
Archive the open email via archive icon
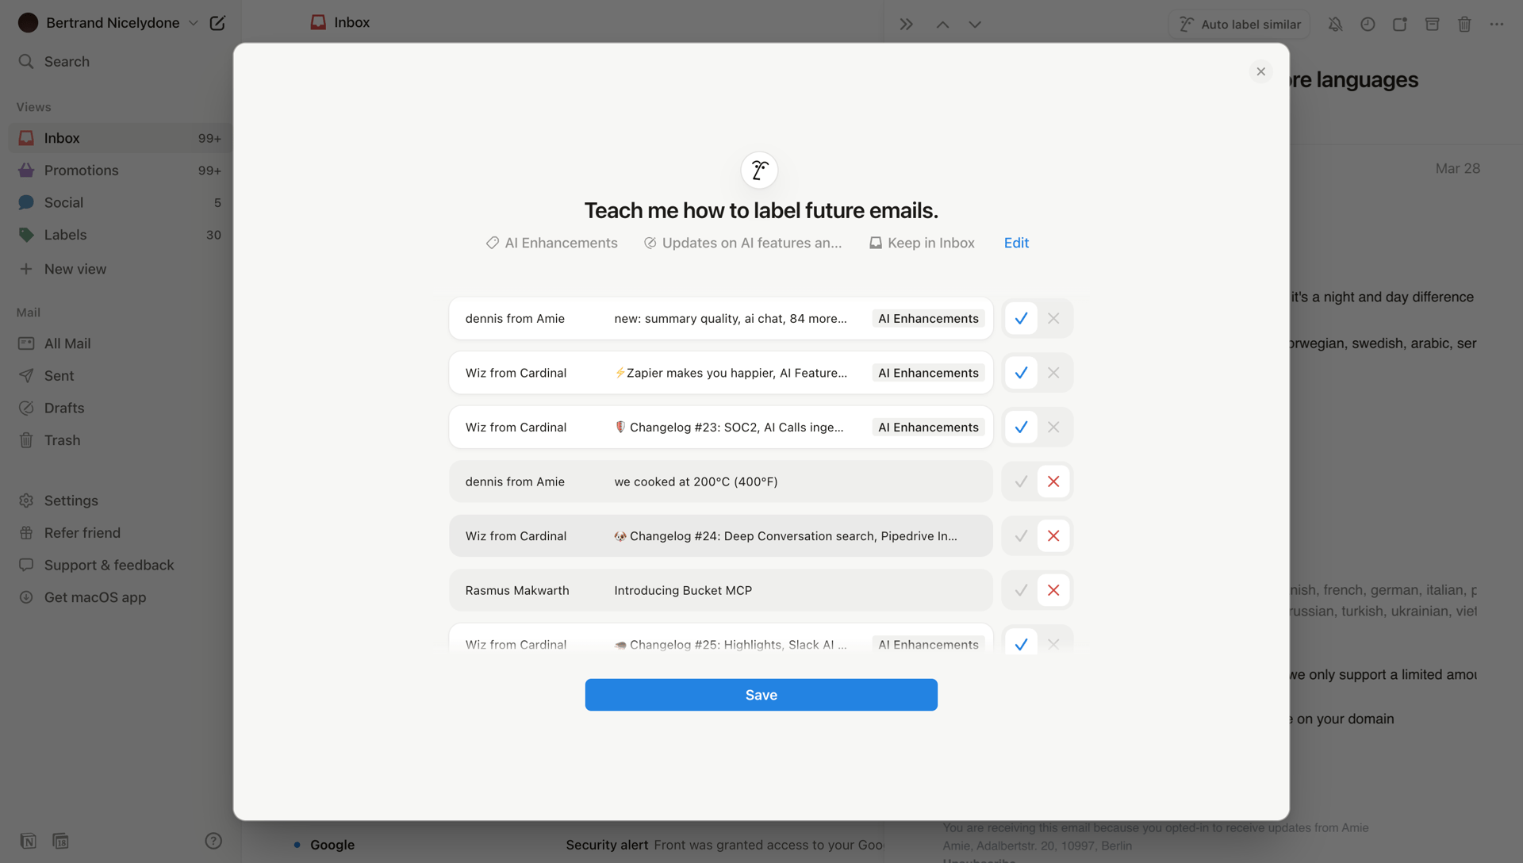coord(1432,24)
